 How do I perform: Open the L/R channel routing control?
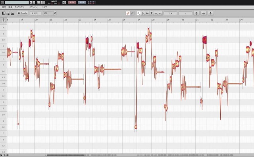click(x=92, y=3)
